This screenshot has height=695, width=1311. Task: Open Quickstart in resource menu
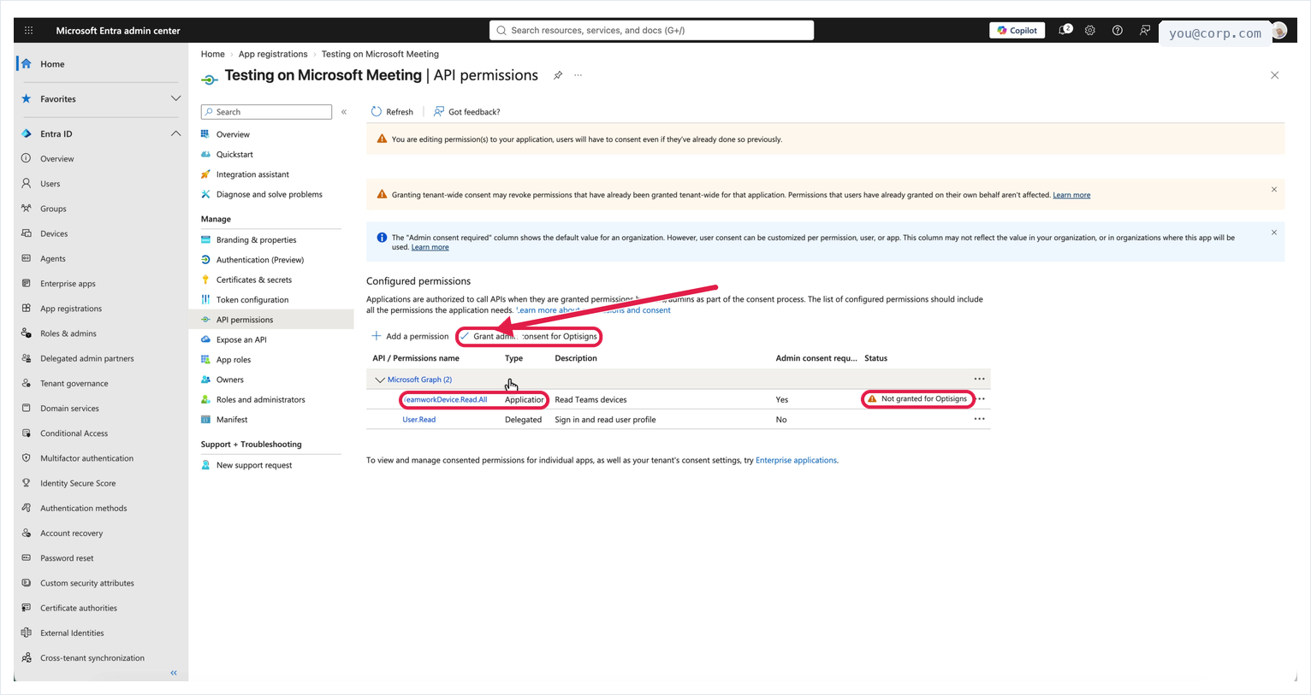point(234,155)
